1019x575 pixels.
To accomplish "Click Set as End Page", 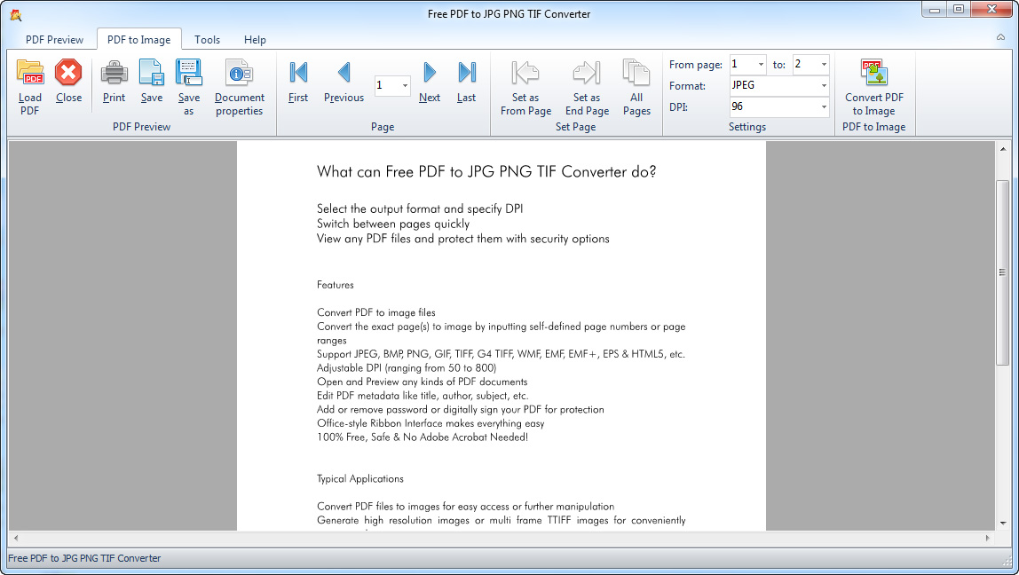I will pyautogui.click(x=587, y=72).
